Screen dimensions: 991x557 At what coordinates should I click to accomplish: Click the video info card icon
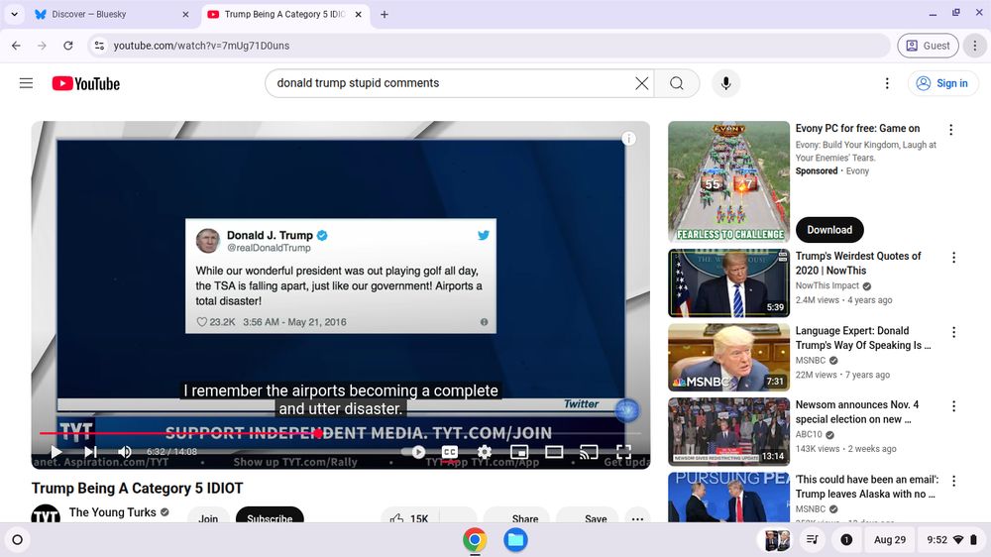tap(628, 139)
